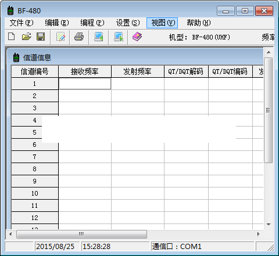
Task: Open the 帮助(H) menu
Action: pos(199,23)
